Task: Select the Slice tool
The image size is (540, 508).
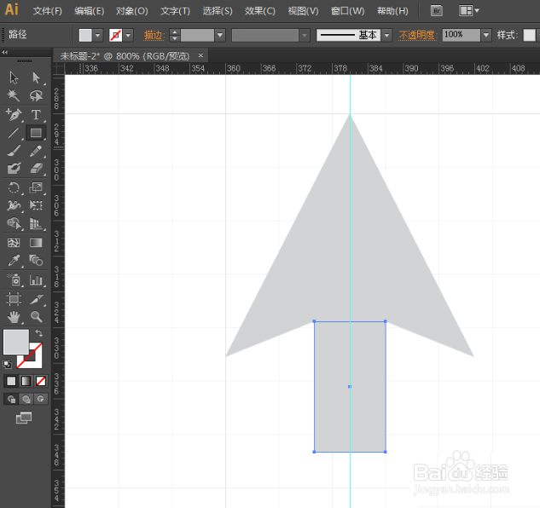Action: 36,298
